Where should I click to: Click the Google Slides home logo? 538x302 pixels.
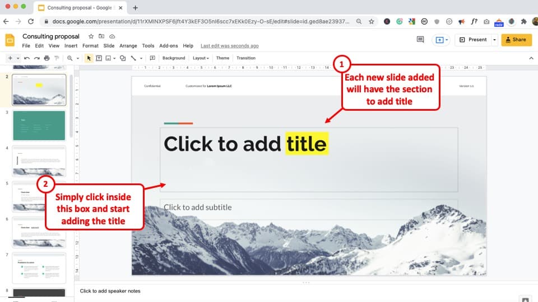(10, 40)
